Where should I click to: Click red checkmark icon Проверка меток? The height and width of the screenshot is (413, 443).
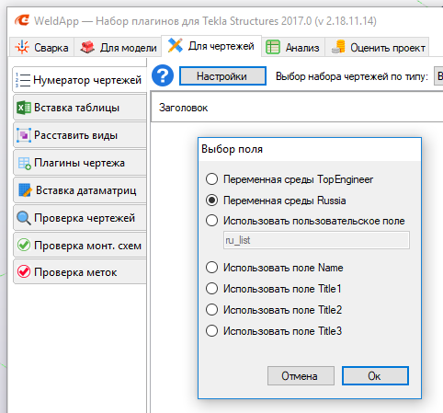[24, 272]
